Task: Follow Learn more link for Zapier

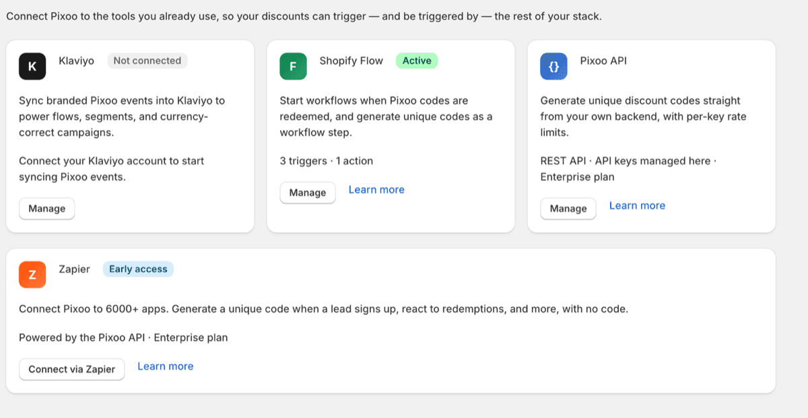Action: 166,366
